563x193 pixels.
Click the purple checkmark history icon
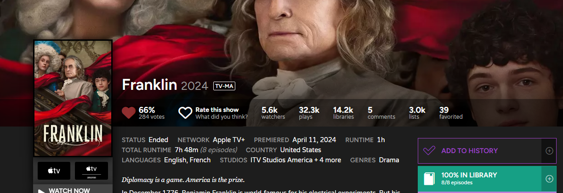(x=429, y=151)
